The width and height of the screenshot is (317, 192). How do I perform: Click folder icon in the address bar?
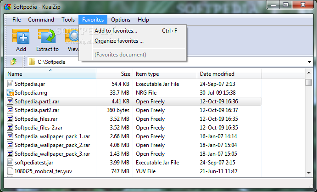32,62
